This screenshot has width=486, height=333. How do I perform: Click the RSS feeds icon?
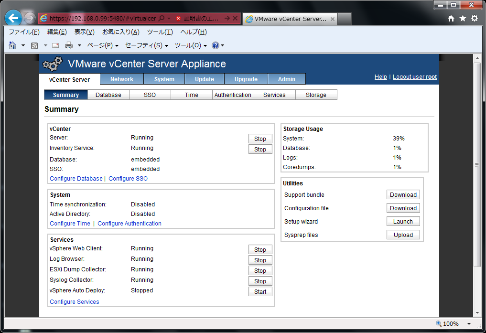(x=34, y=45)
